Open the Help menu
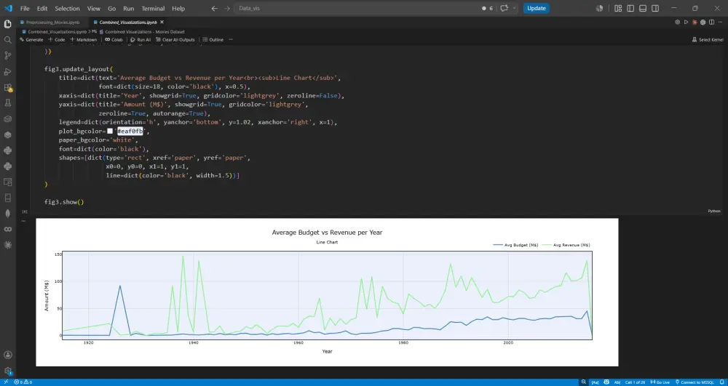Screen dimensions: 728x386 click(178, 8)
